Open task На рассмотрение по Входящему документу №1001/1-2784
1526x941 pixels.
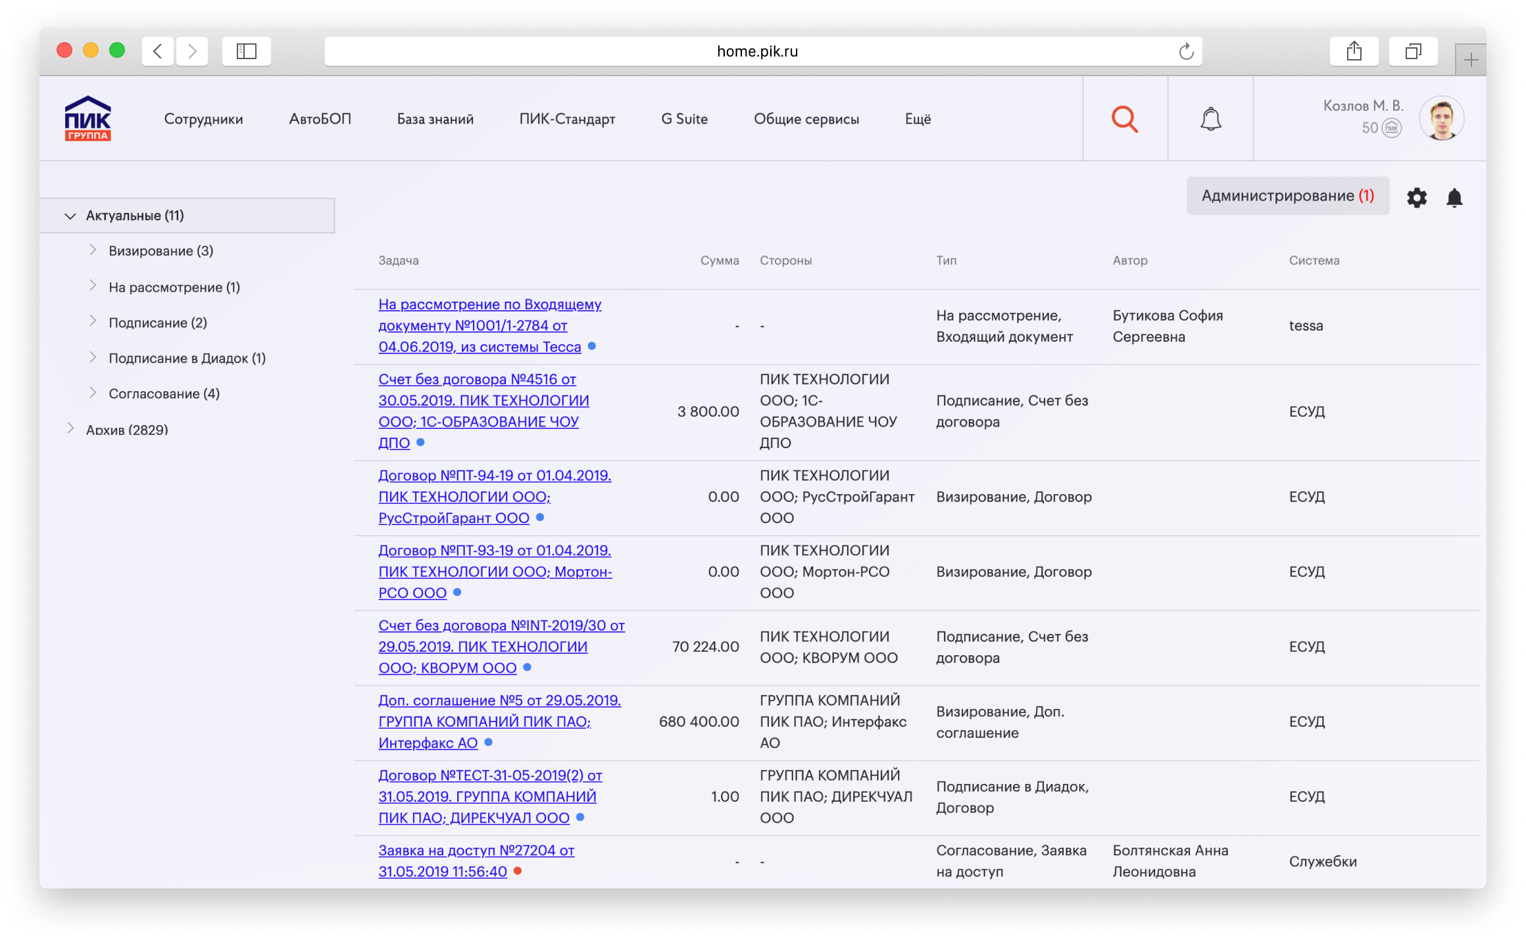489,325
